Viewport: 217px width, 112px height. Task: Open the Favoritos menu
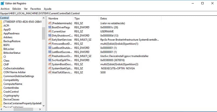36,9
